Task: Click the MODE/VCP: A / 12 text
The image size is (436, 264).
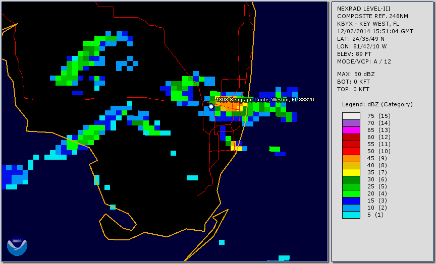Action: pos(364,61)
